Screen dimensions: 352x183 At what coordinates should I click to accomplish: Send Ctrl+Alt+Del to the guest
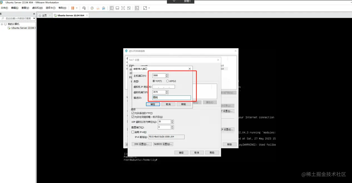(x=84, y=8)
